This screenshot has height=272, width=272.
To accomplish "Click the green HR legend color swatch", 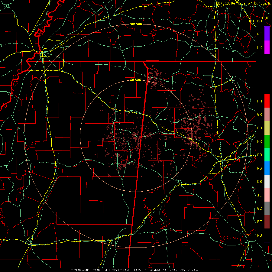I will 267,141.
